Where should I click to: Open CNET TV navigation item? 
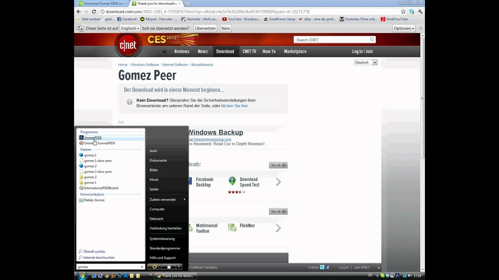click(249, 51)
